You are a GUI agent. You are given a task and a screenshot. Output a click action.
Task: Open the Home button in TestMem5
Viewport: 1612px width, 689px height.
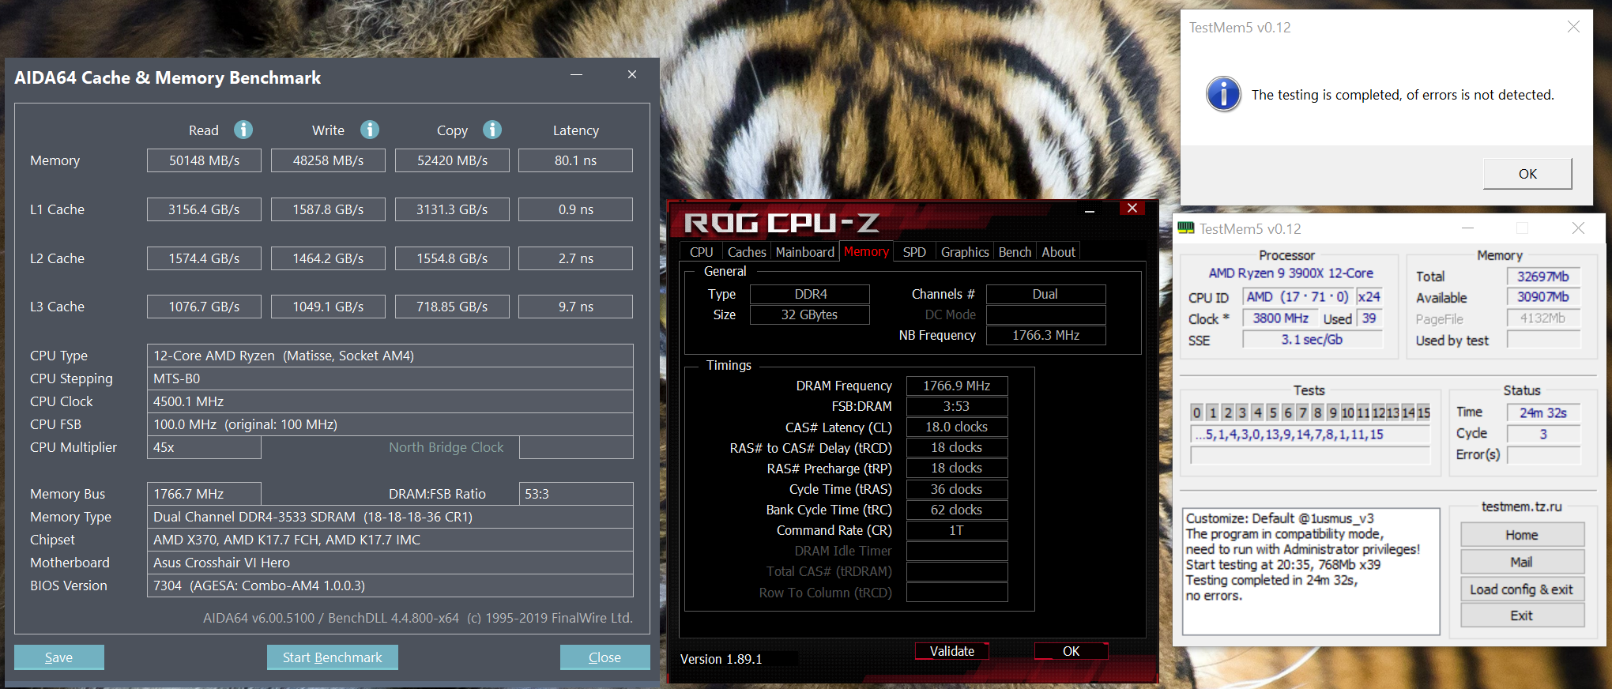(x=1522, y=535)
